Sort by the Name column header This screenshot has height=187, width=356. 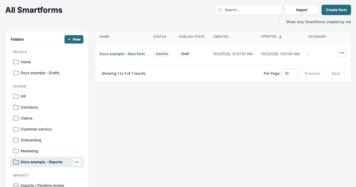[104, 37]
